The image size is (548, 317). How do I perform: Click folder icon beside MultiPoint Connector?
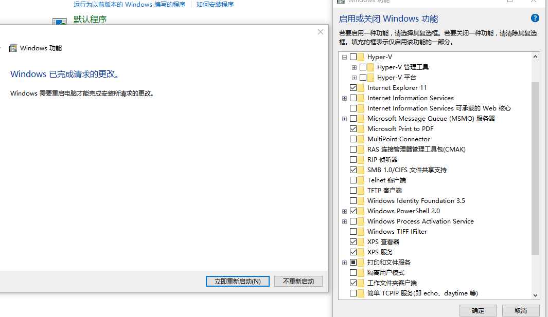[361, 139]
